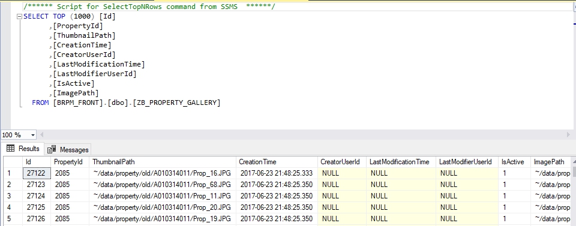Click IsActive value 1 in row 4
Image resolution: width=576 pixels, height=226 pixels.
click(x=515, y=207)
